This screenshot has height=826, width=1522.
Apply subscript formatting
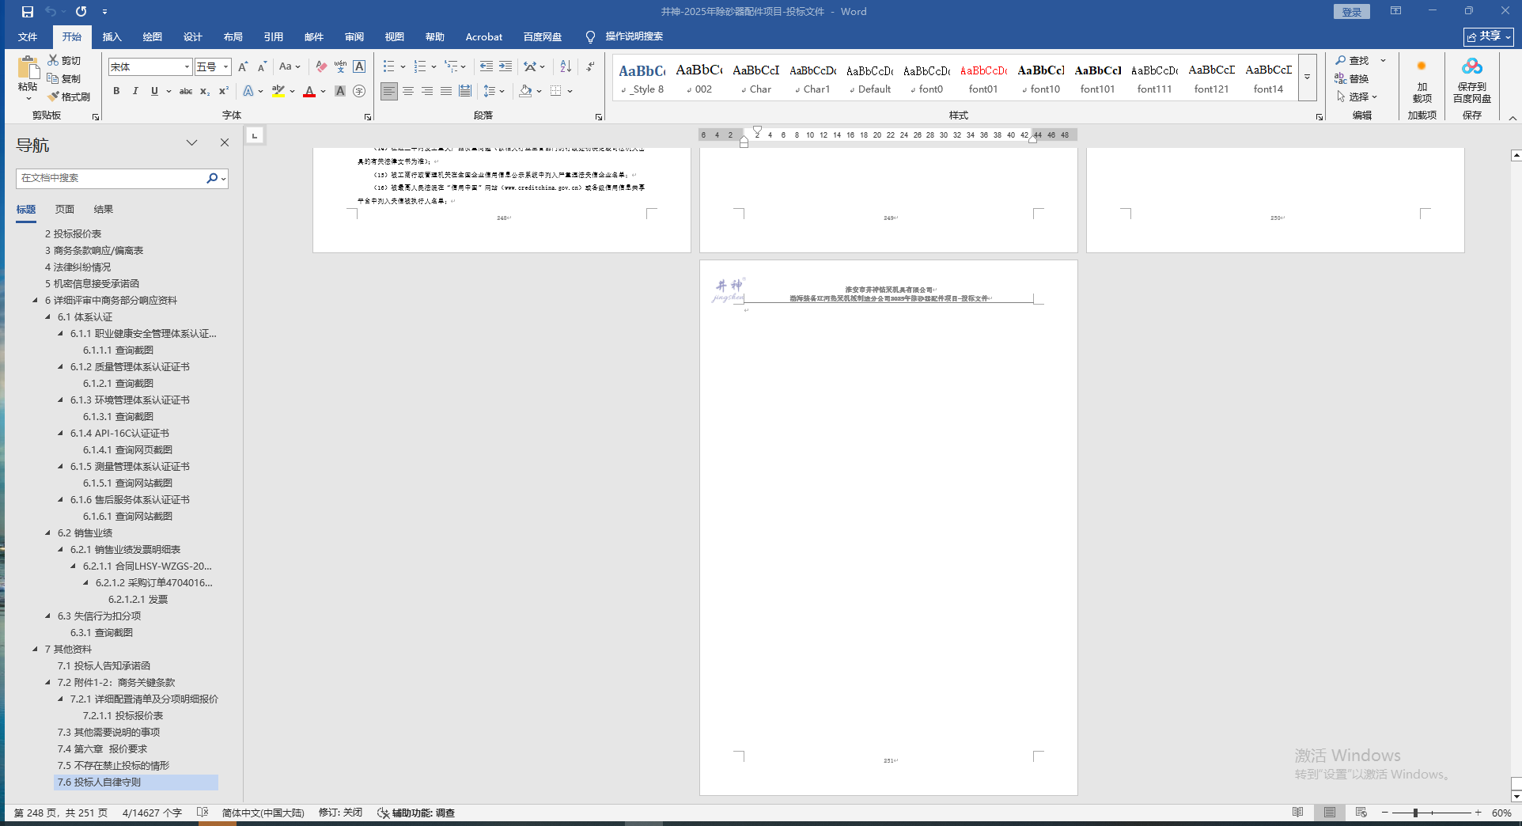pyautogui.click(x=205, y=91)
